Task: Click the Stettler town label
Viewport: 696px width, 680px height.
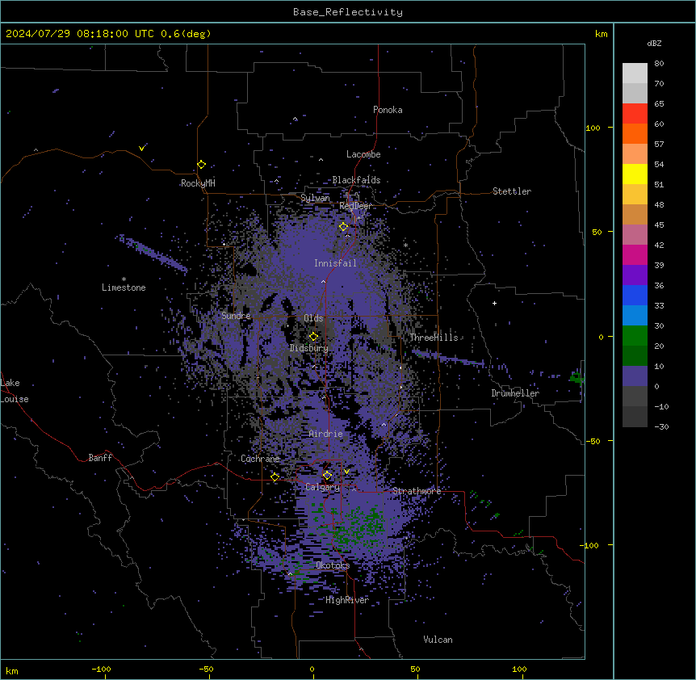Action: pos(512,191)
